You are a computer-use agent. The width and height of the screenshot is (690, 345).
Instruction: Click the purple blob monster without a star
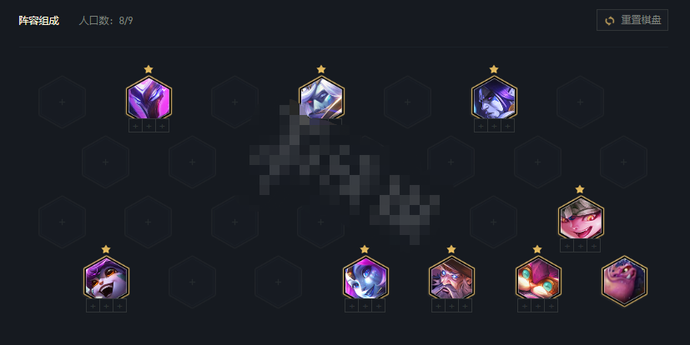click(624, 281)
